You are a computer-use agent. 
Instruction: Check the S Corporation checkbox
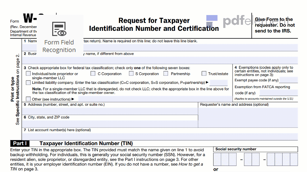(131, 73)
